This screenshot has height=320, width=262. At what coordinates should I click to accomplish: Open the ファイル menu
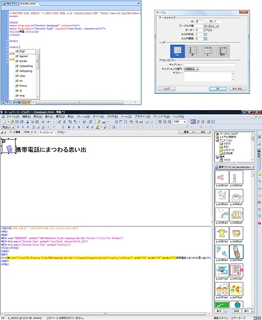[x=12, y=117]
